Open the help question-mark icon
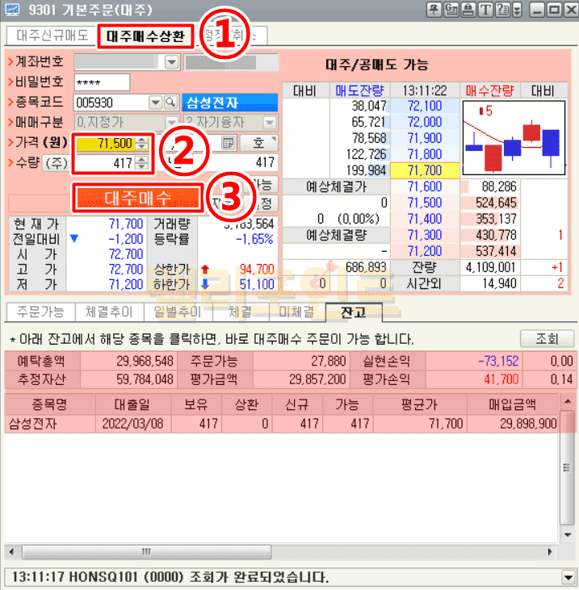This screenshot has height=590, width=579. click(501, 10)
